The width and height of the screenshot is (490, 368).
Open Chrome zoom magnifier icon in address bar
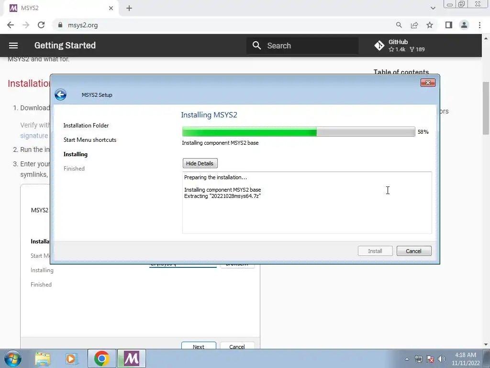(x=399, y=25)
